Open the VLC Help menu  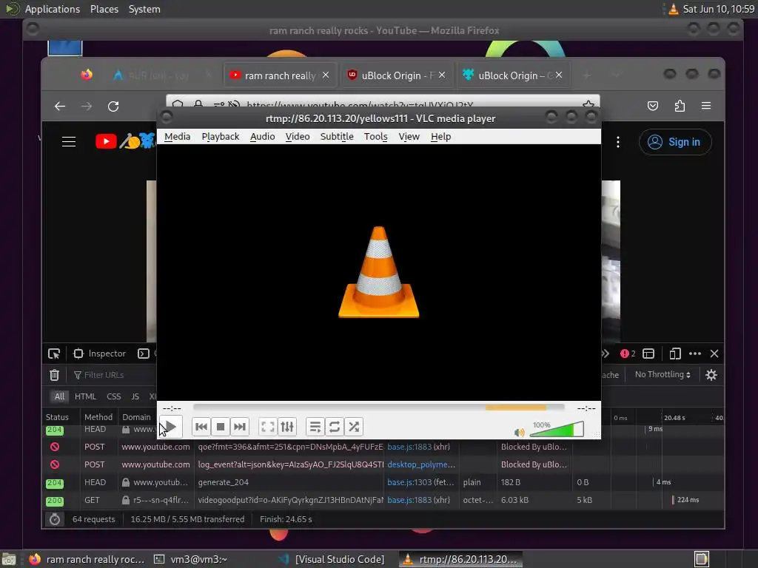point(441,137)
